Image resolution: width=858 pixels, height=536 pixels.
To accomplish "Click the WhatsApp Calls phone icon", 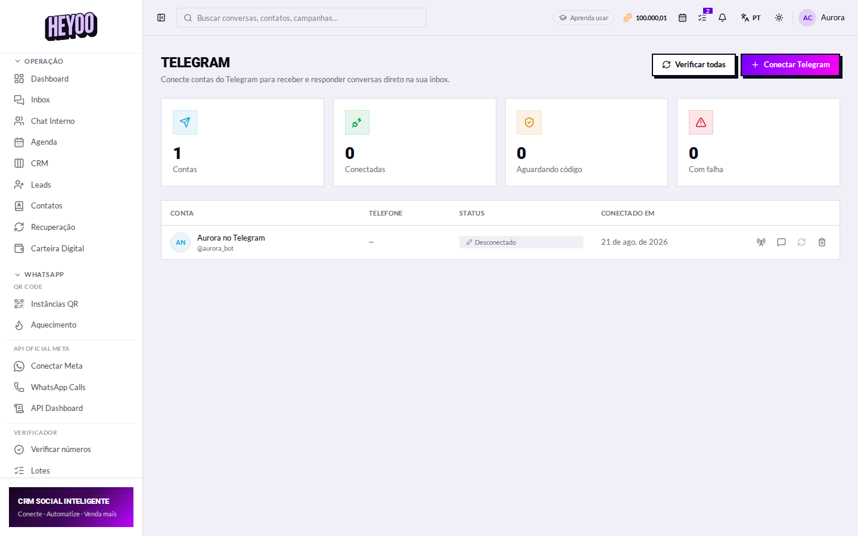I will pyautogui.click(x=19, y=387).
